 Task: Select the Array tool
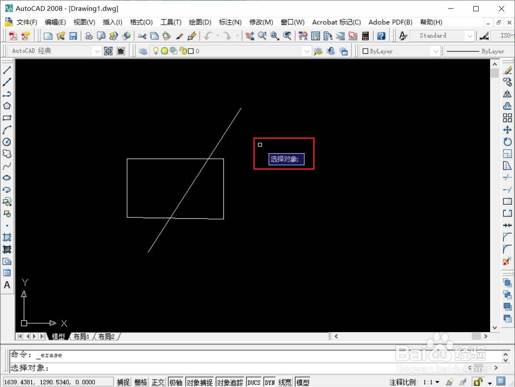508,118
